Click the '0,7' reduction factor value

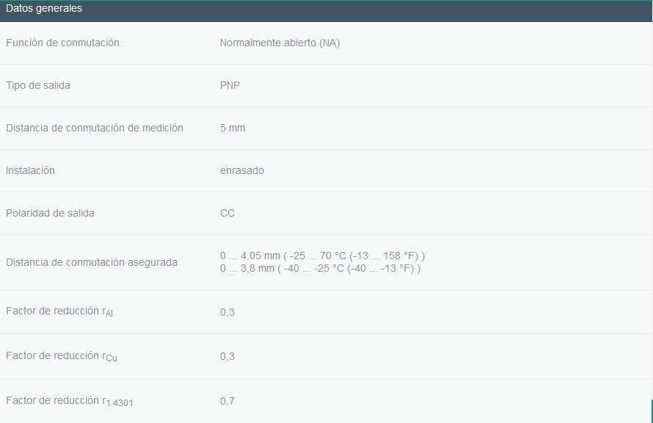[227, 401]
